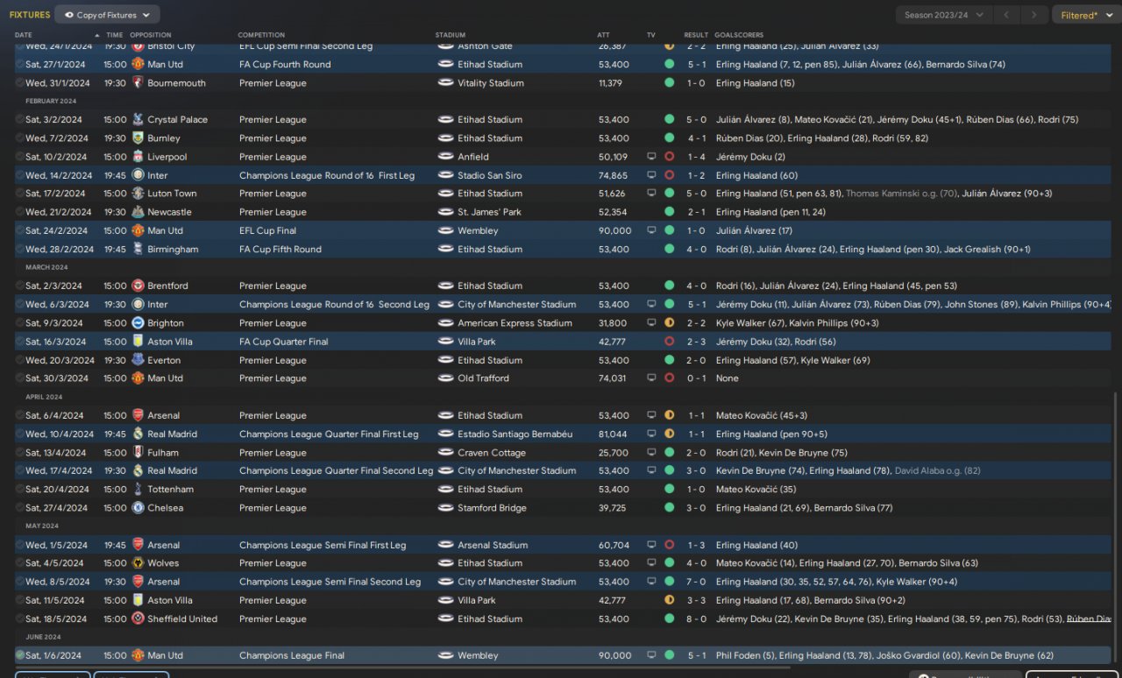This screenshot has width=1122, height=678.
Task: Go to the previous season with left arrow
Action: (1007, 15)
